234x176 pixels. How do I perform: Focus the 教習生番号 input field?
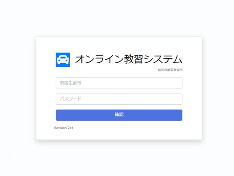click(x=119, y=83)
